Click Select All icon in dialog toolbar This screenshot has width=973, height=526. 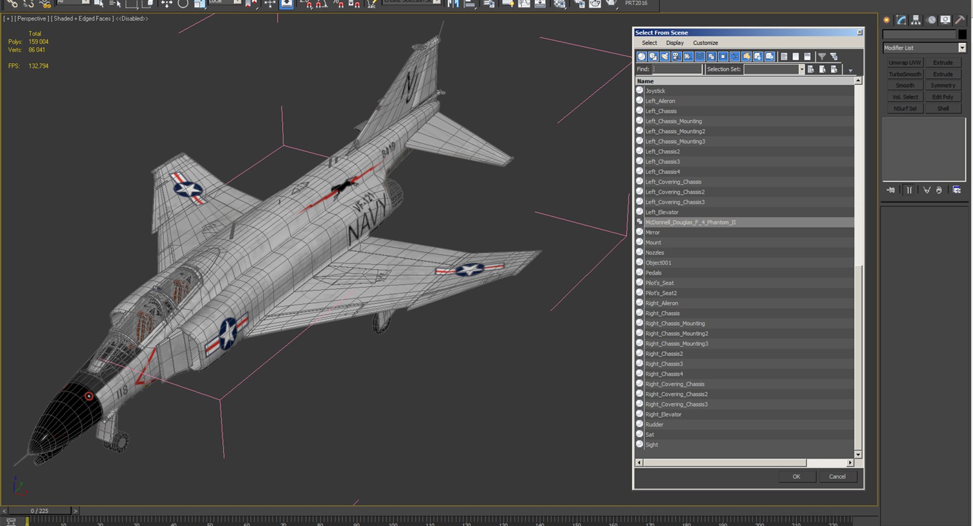coord(784,56)
